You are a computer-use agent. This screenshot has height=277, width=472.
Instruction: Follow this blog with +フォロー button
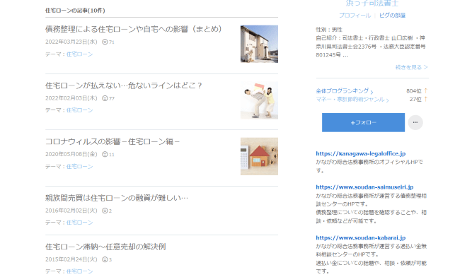tap(363, 122)
